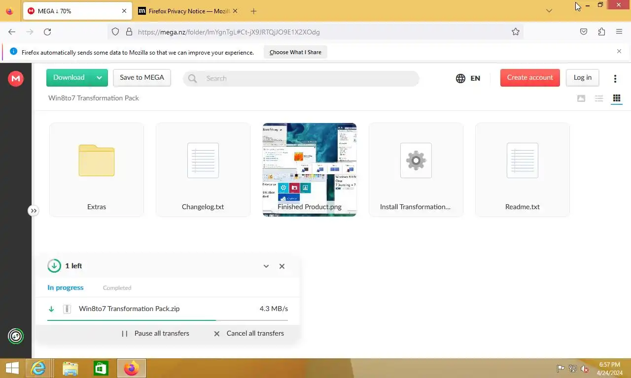Bookmark this page with star
The height and width of the screenshot is (378, 631).
516,32
